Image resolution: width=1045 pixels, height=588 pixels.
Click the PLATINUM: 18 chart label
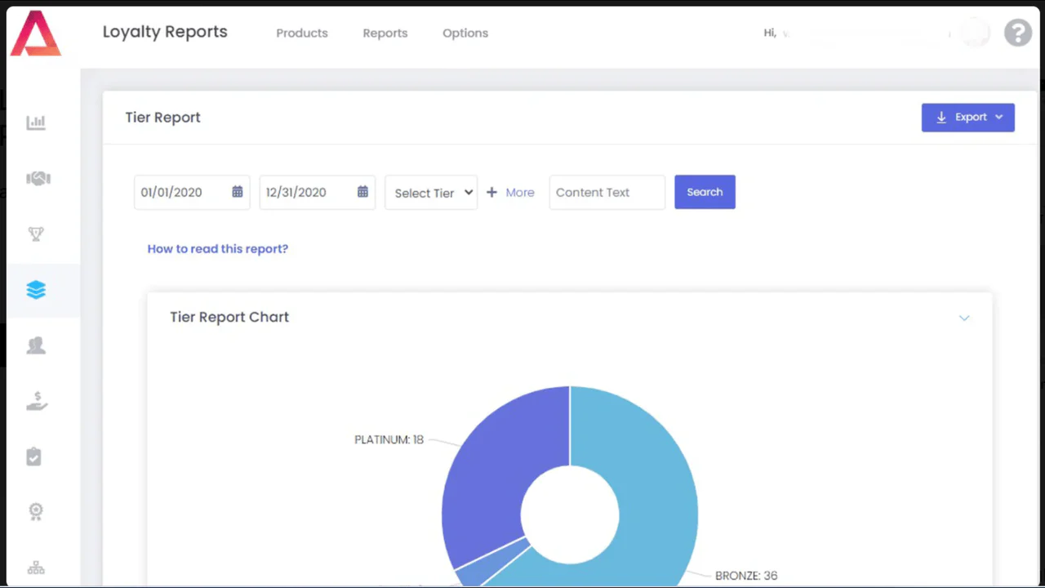pos(389,439)
